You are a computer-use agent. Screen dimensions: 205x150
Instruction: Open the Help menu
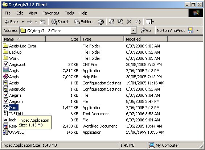pos(83,13)
